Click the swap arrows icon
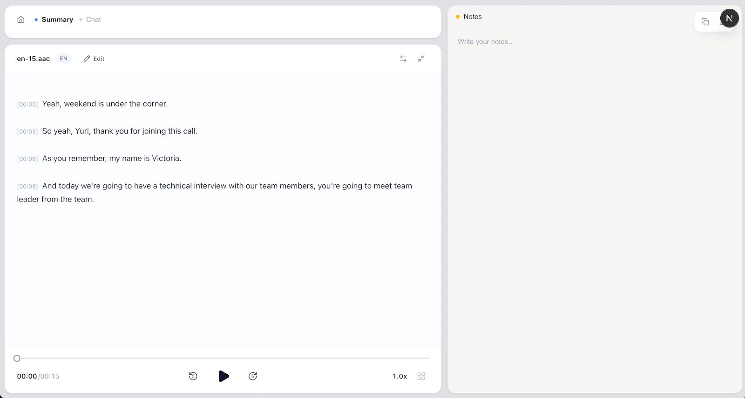The image size is (745, 398). click(x=403, y=59)
